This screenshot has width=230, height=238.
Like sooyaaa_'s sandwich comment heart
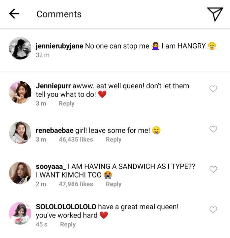[x=214, y=169]
